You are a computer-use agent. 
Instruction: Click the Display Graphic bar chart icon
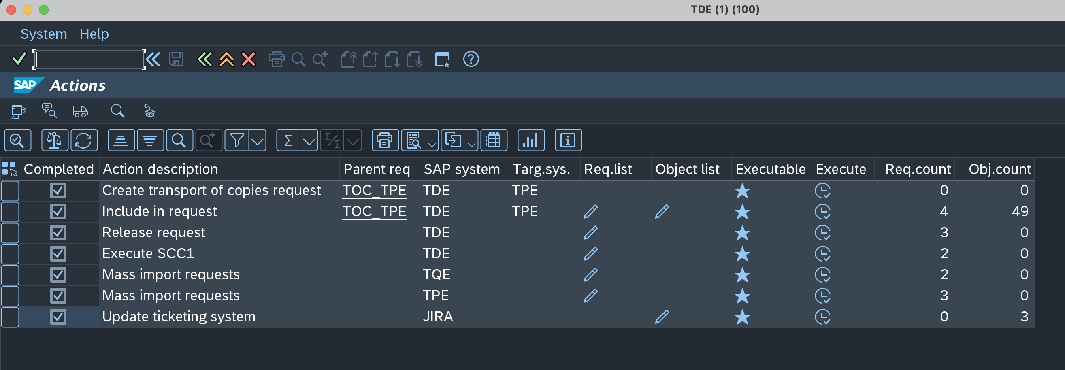point(530,140)
